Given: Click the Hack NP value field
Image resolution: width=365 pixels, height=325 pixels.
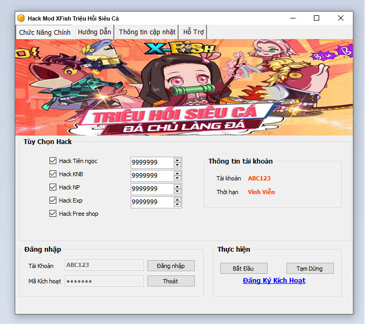Looking at the screenshot, I should tap(152, 189).
